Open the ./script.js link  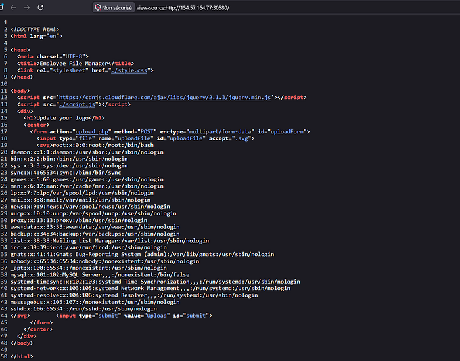(x=77, y=104)
